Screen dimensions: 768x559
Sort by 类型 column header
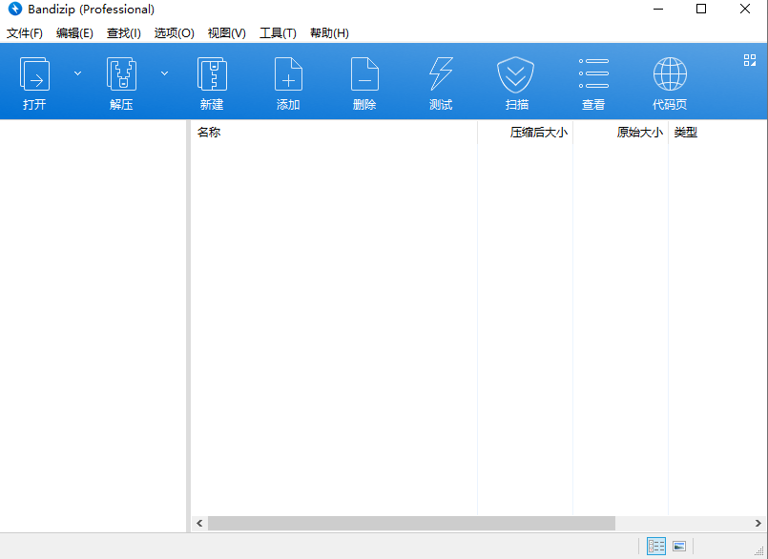[x=718, y=133]
